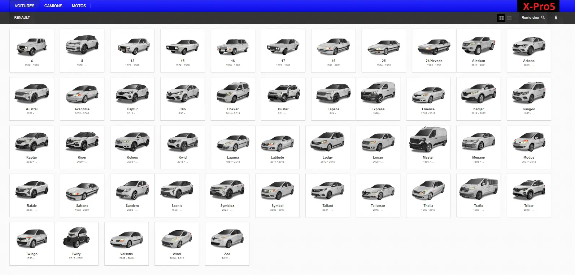Open the Triber model card
The width and height of the screenshot is (575, 275).
[529, 195]
